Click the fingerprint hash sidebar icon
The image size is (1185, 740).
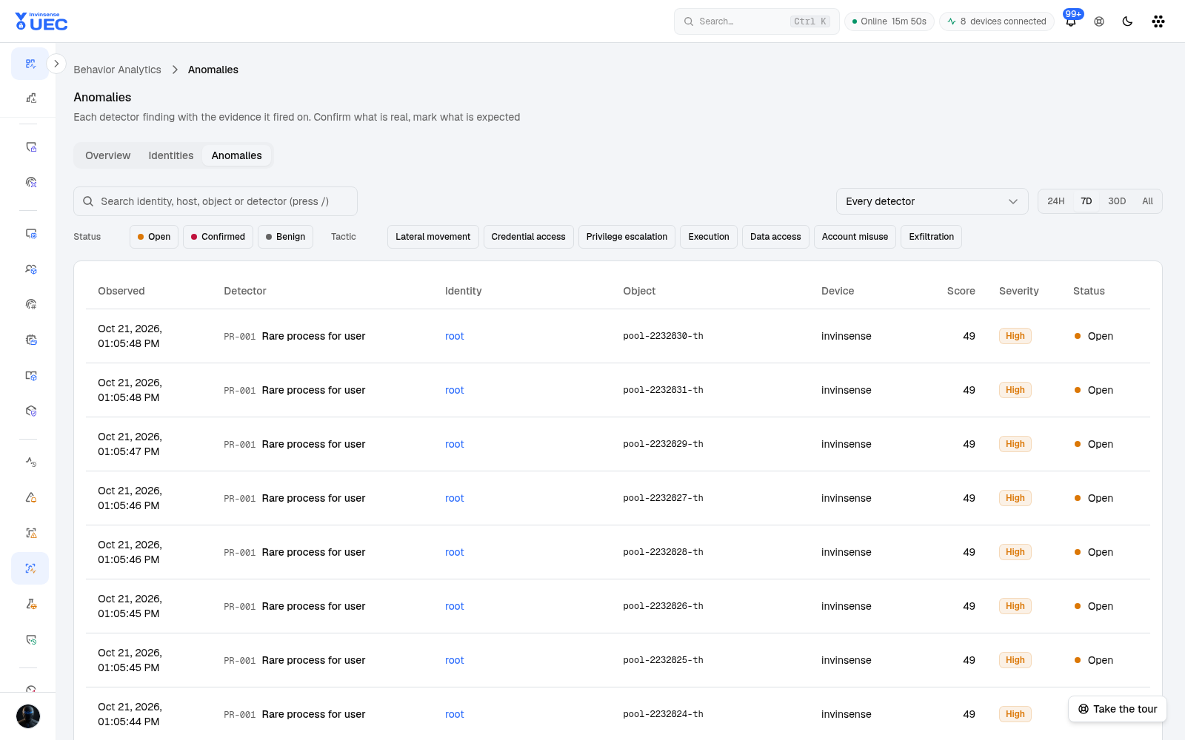coord(30,304)
